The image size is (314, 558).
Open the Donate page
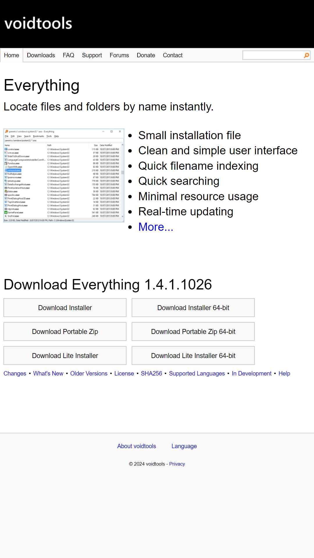click(x=146, y=55)
